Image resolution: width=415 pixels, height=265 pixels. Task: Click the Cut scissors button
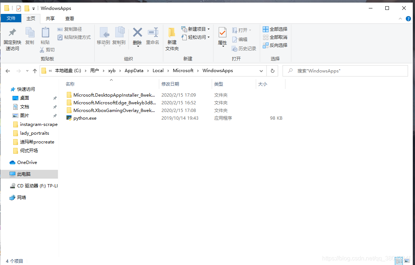47,50
